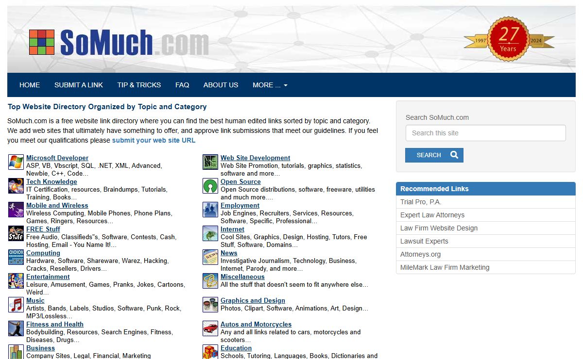Screen dimensions: 583x359
Task: Open the Tech Knowledge link
Action: (51, 181)
